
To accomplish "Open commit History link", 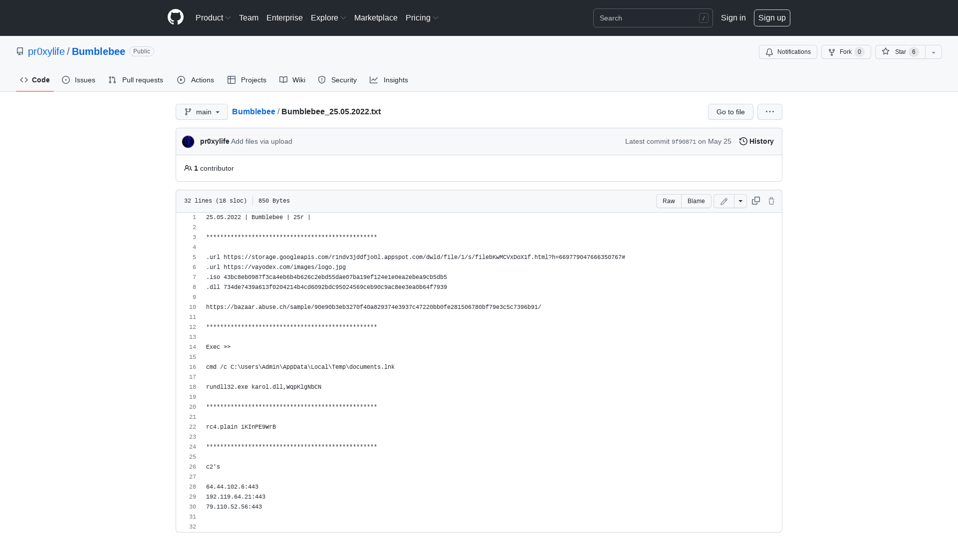I will coord(756,141).
